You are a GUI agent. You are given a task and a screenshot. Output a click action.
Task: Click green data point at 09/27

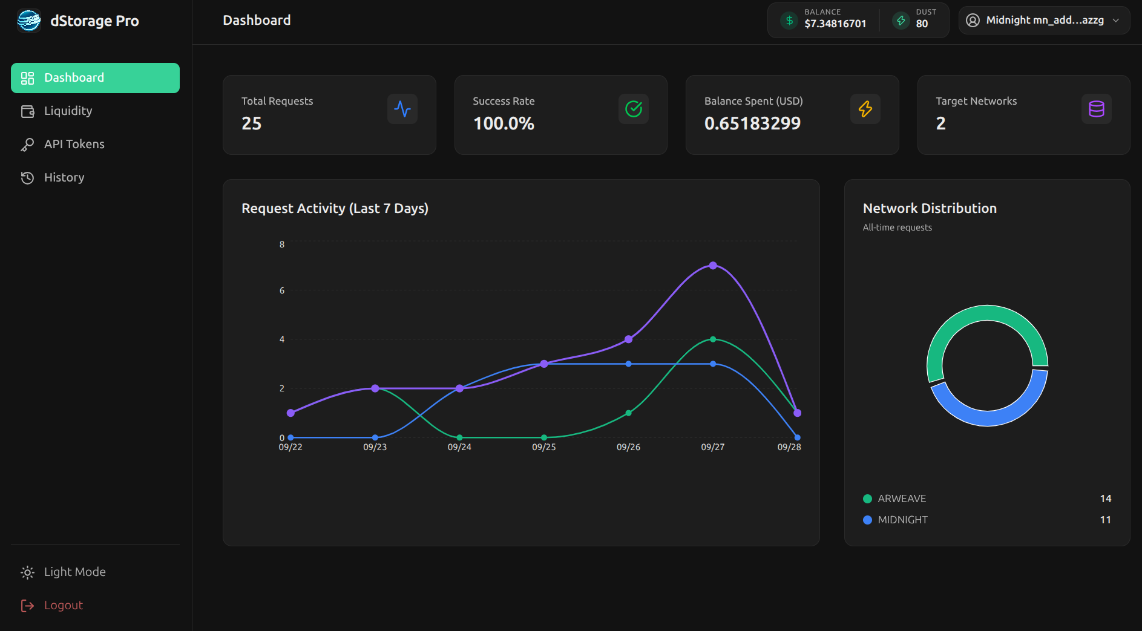pos(713,339)
